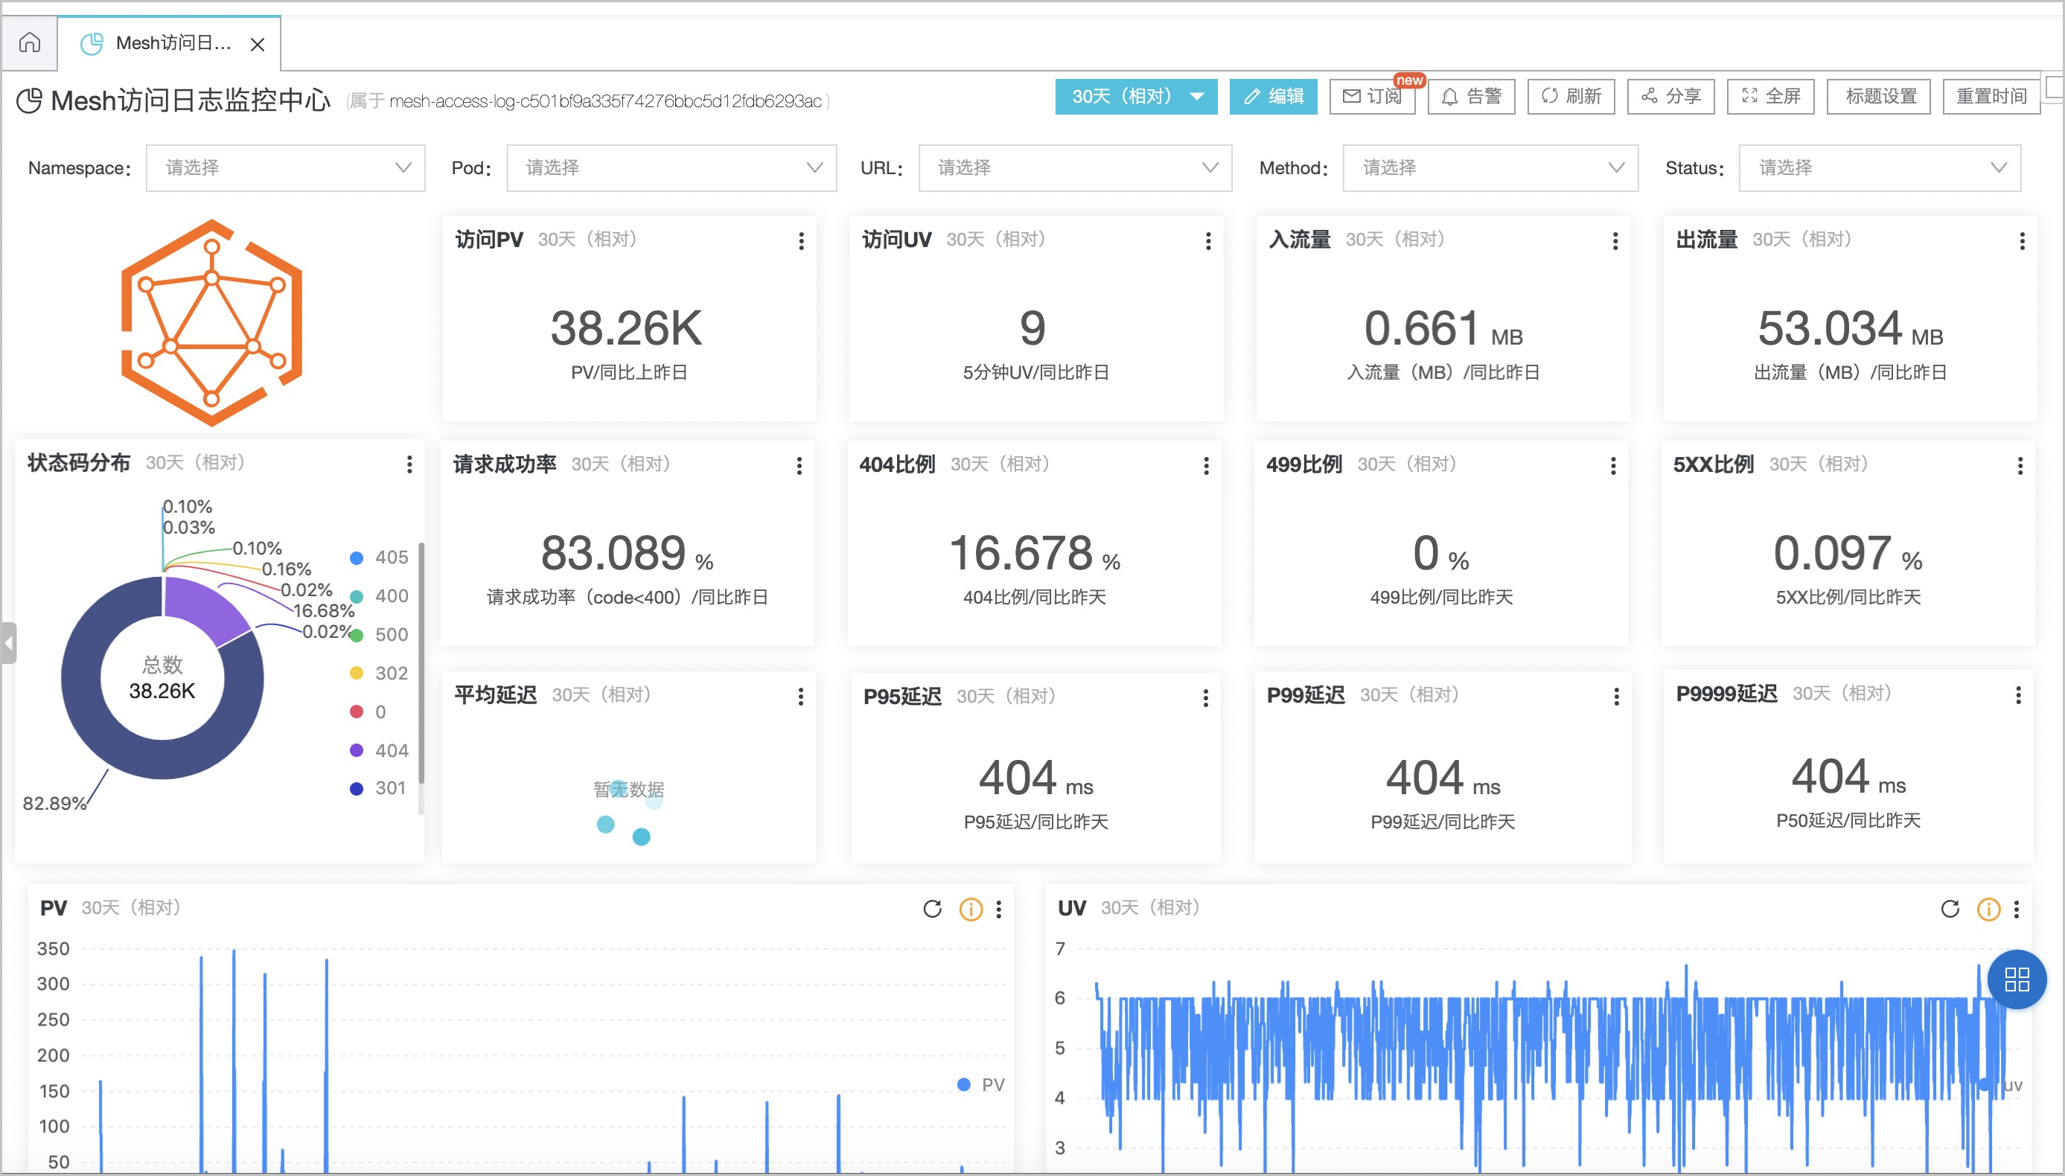This screenshot has width=2065, height=1176.
Task: Click the 0.661 MB inbound value
Action: pyautogui.click(x=1443, y=328)
